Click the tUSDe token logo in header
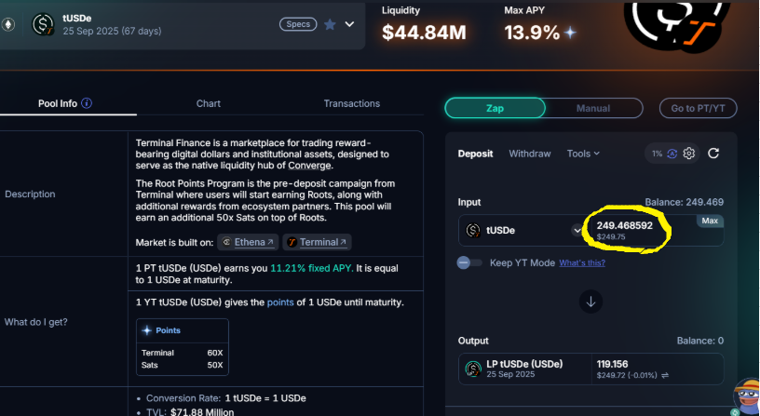760x416 pixels. (43, 24)
